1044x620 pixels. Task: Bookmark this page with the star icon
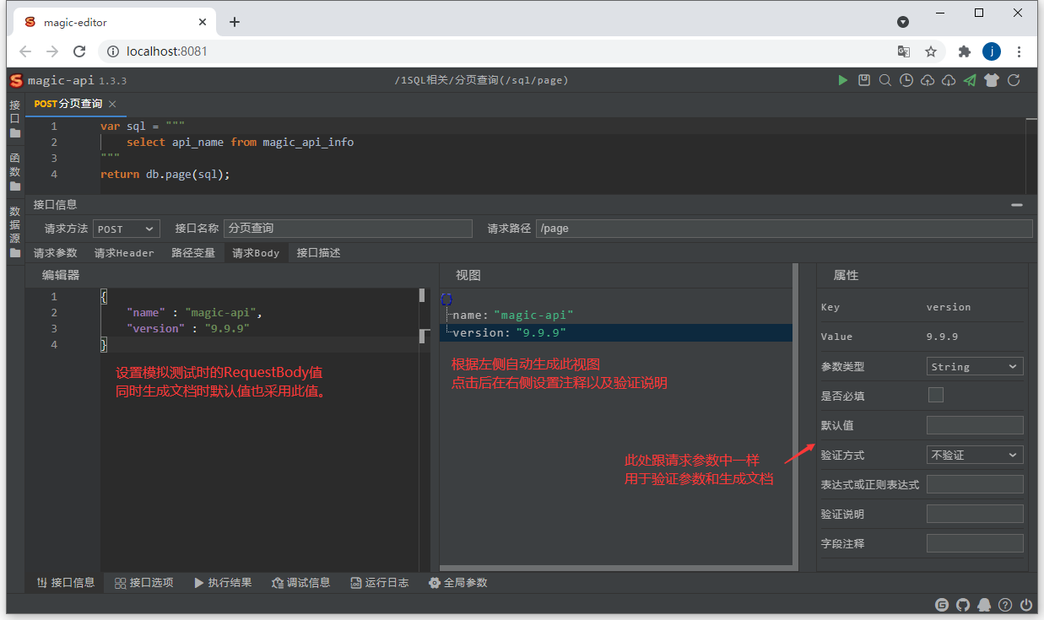(931, 51)
